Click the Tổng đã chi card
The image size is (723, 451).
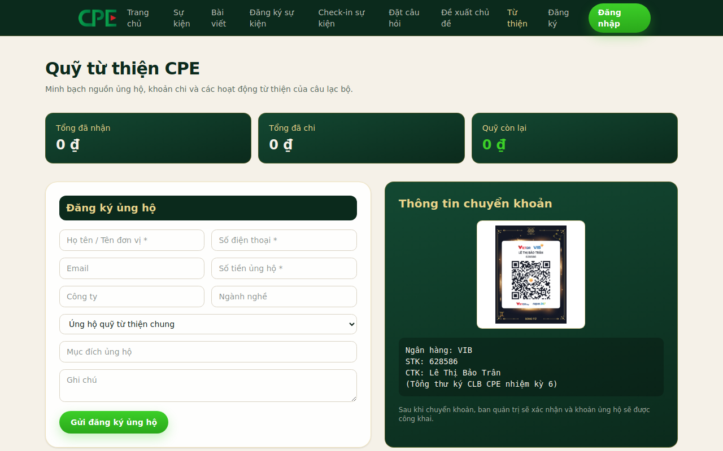coord(361,138)
